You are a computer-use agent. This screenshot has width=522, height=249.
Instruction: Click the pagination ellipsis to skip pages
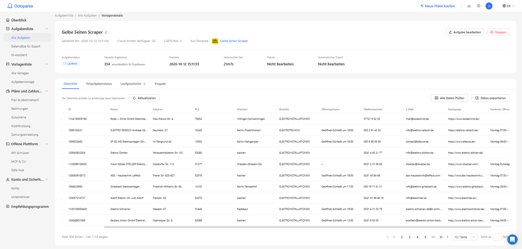point(433,237)
